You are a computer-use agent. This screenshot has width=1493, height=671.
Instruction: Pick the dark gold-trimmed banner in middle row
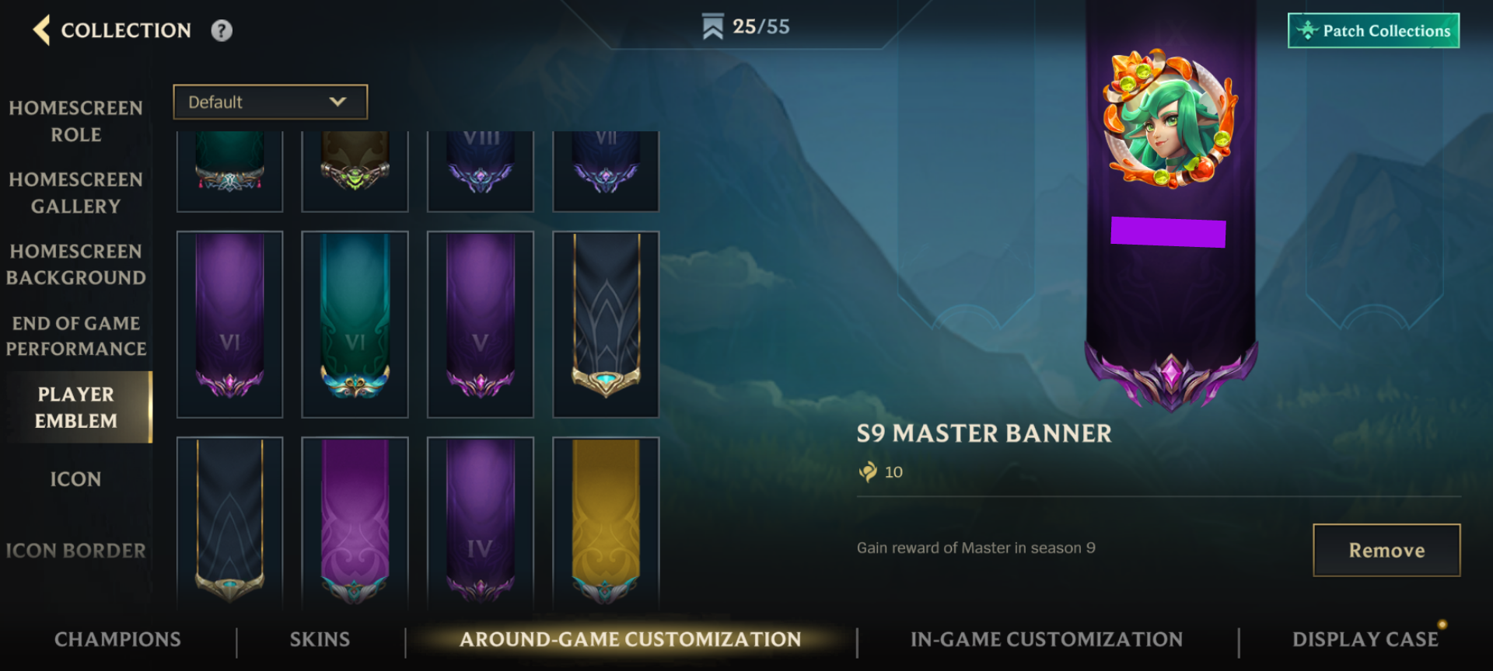pos(606,324)
